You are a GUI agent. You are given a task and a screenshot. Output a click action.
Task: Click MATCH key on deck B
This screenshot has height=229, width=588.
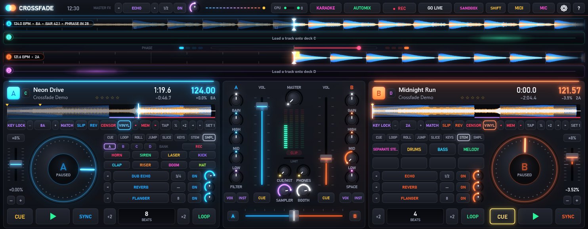click(x=432, y=125)
